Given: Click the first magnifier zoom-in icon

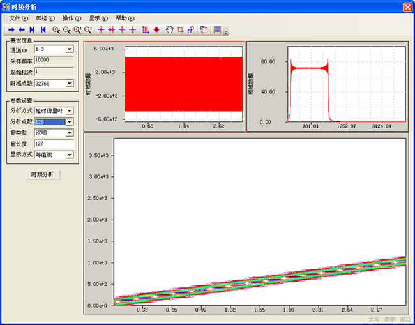Looking at the screenshot, I should coord(56,29).
